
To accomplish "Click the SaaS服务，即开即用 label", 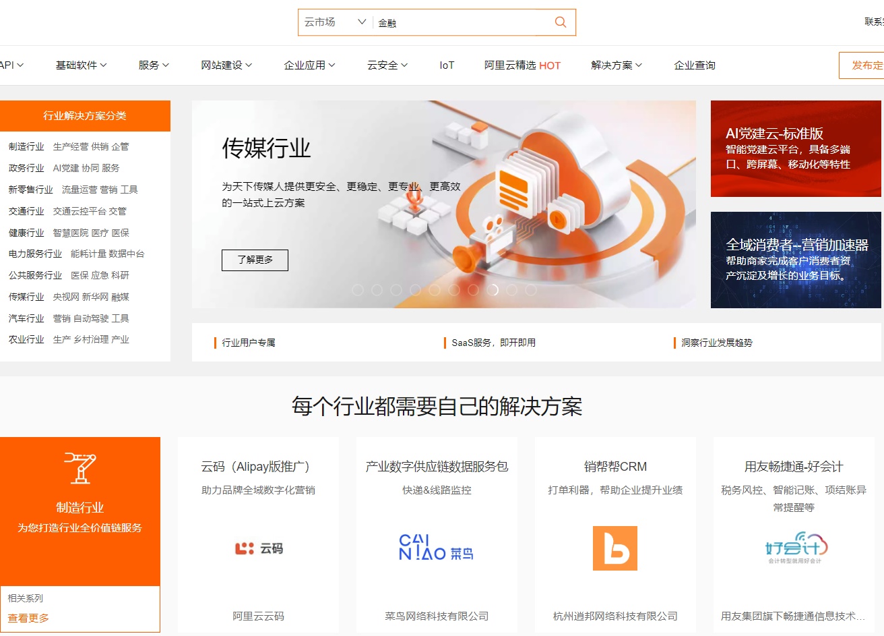I will (493, 343).
